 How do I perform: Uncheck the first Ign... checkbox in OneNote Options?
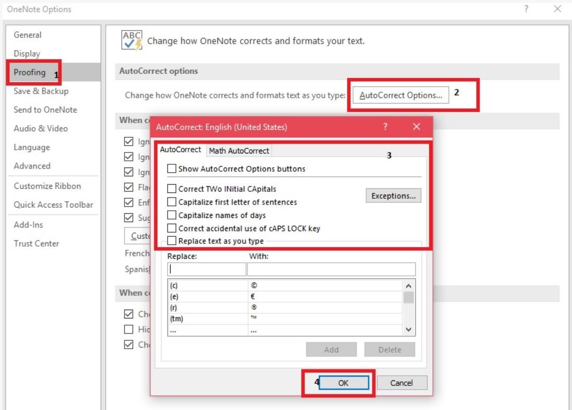click(x=128, y=142)
